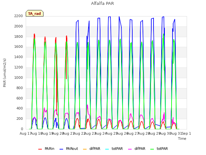The height and width of the screenshot is (155, 206).
Task: Click the 600 y-axis tick label
Action: [x=20, y=98]
